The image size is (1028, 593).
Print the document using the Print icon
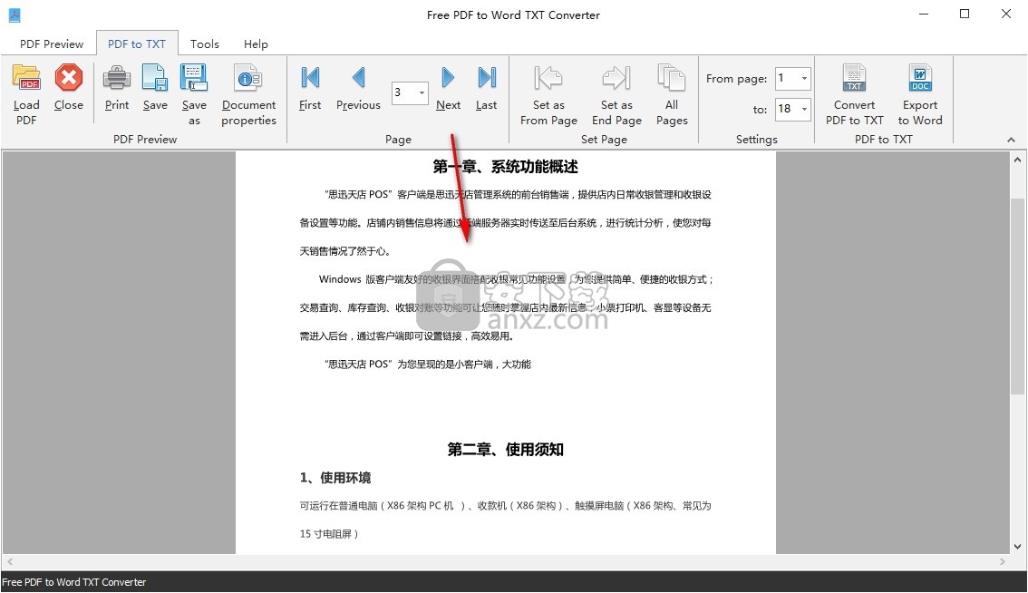tap(117, 78)
